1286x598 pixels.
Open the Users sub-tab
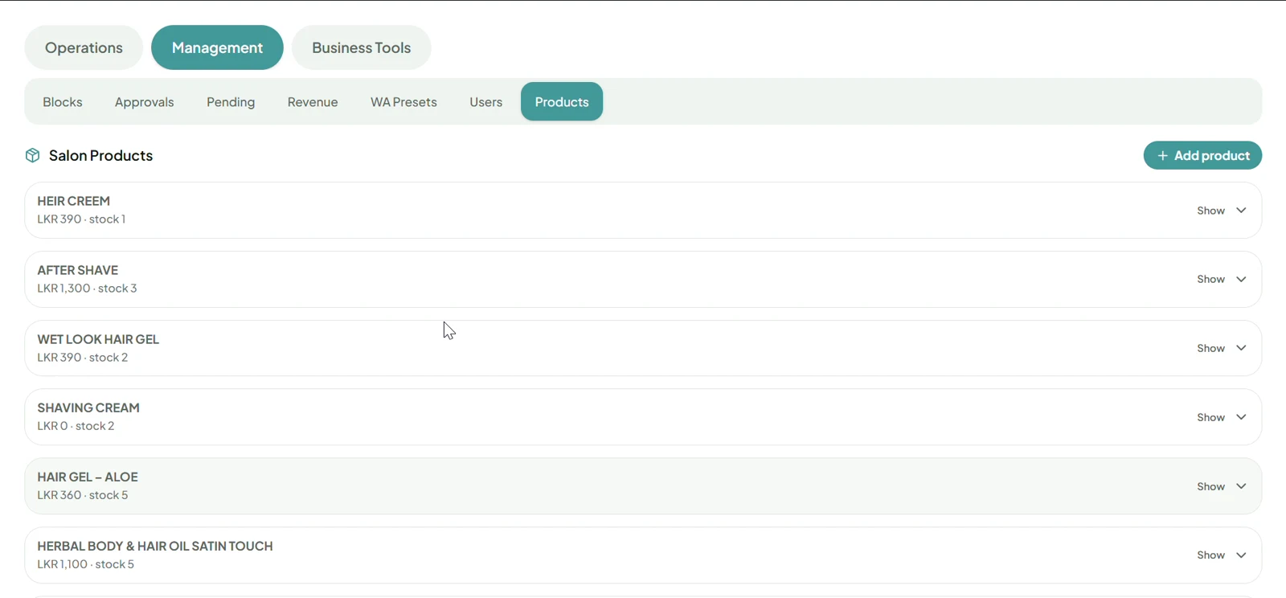coord(486,102)
